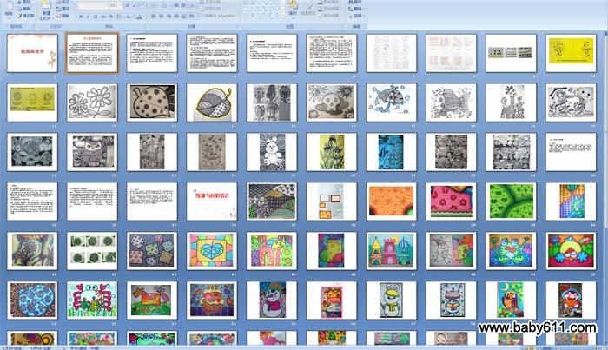
Task: Toggle numbered list formatting
Action: [165, 5]
